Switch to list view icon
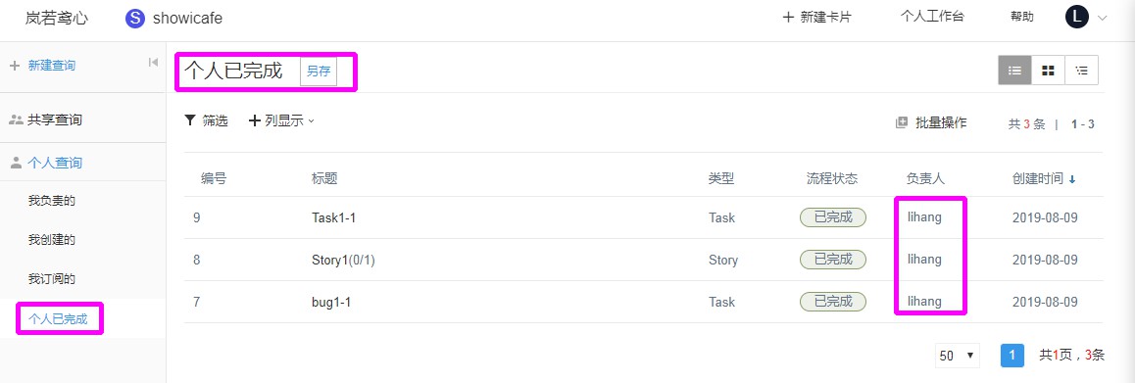Screen dimensions: 1135x383 tap(1014, 71)
